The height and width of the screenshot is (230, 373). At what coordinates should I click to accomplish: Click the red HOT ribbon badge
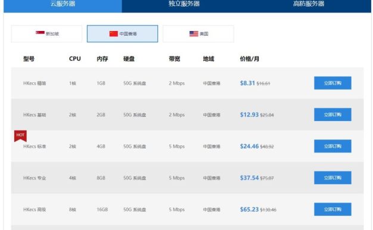coord(20,136)
